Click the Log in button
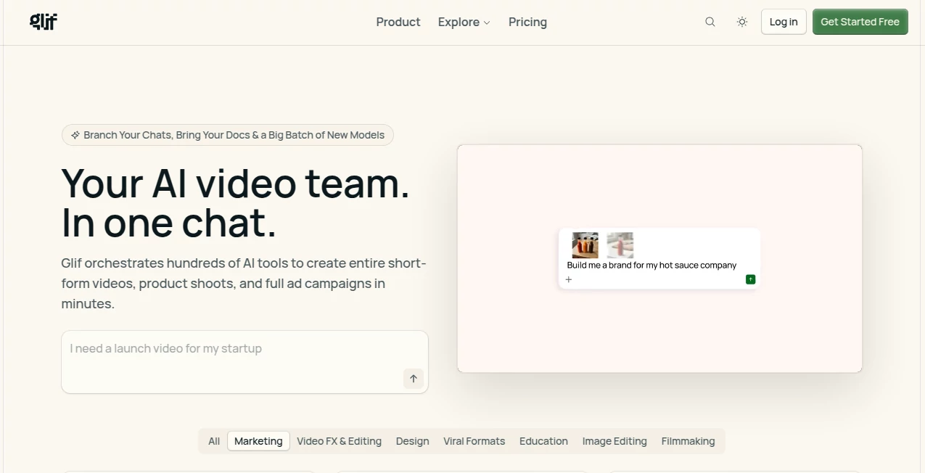The width and height of the screenshot is (925, 473). pos(784,22)
